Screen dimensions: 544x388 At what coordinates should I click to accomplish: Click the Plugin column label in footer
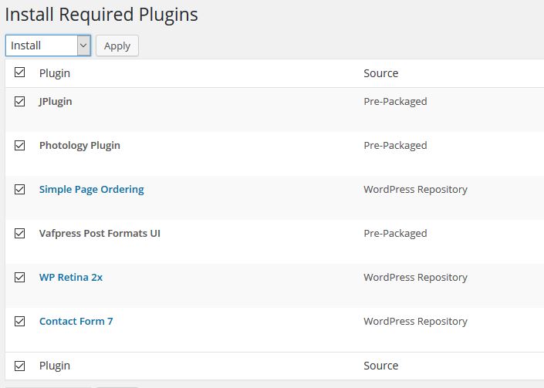[x=55, y=366]
